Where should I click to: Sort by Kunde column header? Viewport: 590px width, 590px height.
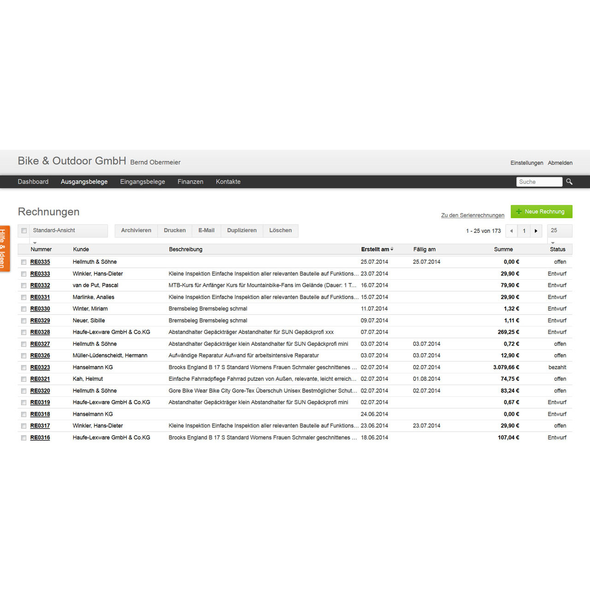click(81, 249)
